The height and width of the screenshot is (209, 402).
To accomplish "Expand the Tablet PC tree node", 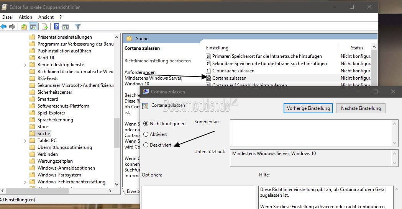I will pos(25,141).
